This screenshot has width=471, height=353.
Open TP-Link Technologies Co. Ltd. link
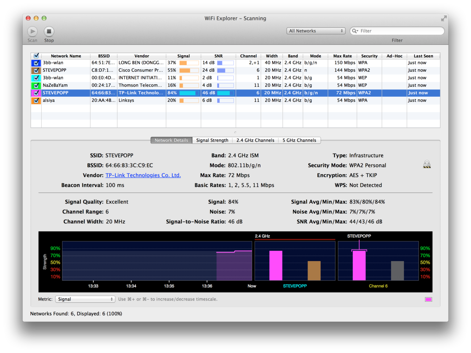coord(143,175)
